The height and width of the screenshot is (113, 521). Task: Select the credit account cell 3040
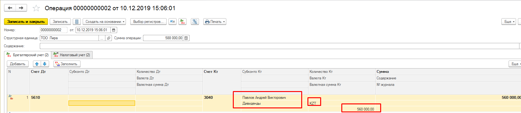pyautogui.click(x=222, y=97)
